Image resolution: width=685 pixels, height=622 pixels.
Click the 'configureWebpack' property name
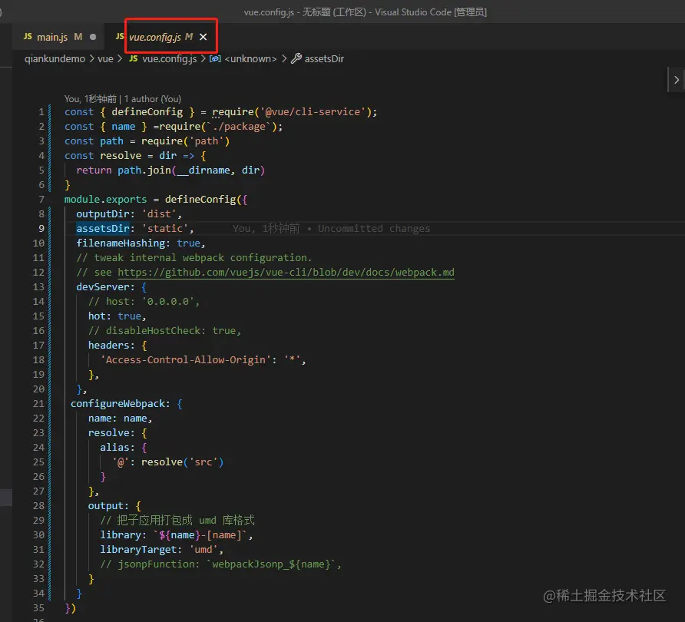(117, 404)
